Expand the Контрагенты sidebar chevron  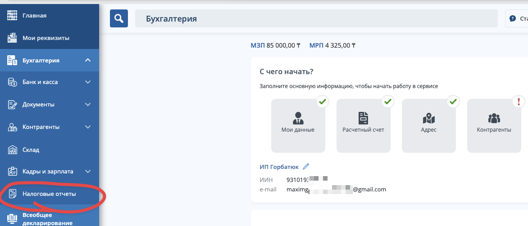pos(88,127)
